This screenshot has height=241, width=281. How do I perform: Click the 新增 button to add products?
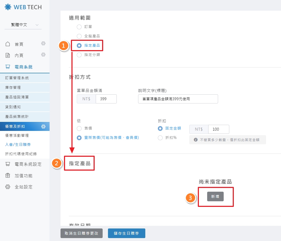[215, 196]
